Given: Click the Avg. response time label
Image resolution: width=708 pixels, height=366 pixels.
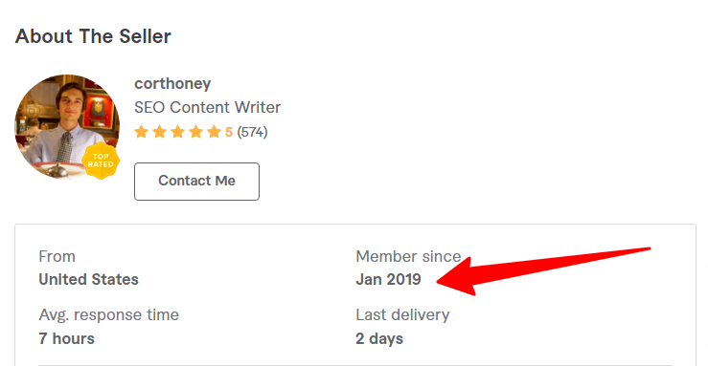Looking at the screenshot, I should pyautogui.click(x=109, y=314).
